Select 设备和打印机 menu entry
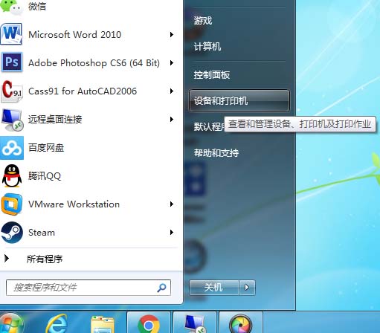This screenshot has height=333, width=380. pyautogui.click(x=239, y=100)
